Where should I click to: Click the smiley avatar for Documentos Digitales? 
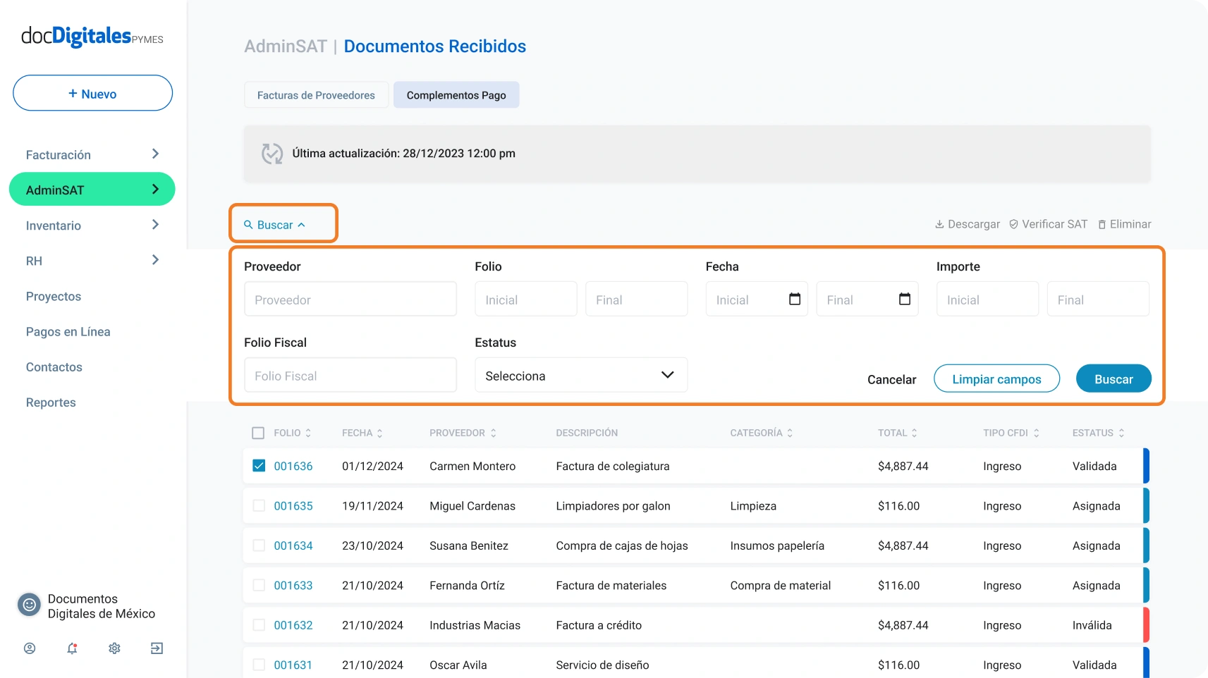(29, 605)
